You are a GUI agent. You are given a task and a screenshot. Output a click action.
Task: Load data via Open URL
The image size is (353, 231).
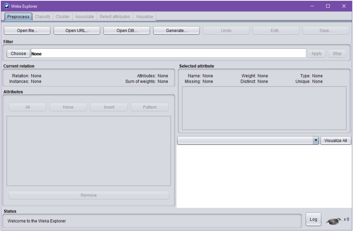pyautogui.click(x=77, y=30)
